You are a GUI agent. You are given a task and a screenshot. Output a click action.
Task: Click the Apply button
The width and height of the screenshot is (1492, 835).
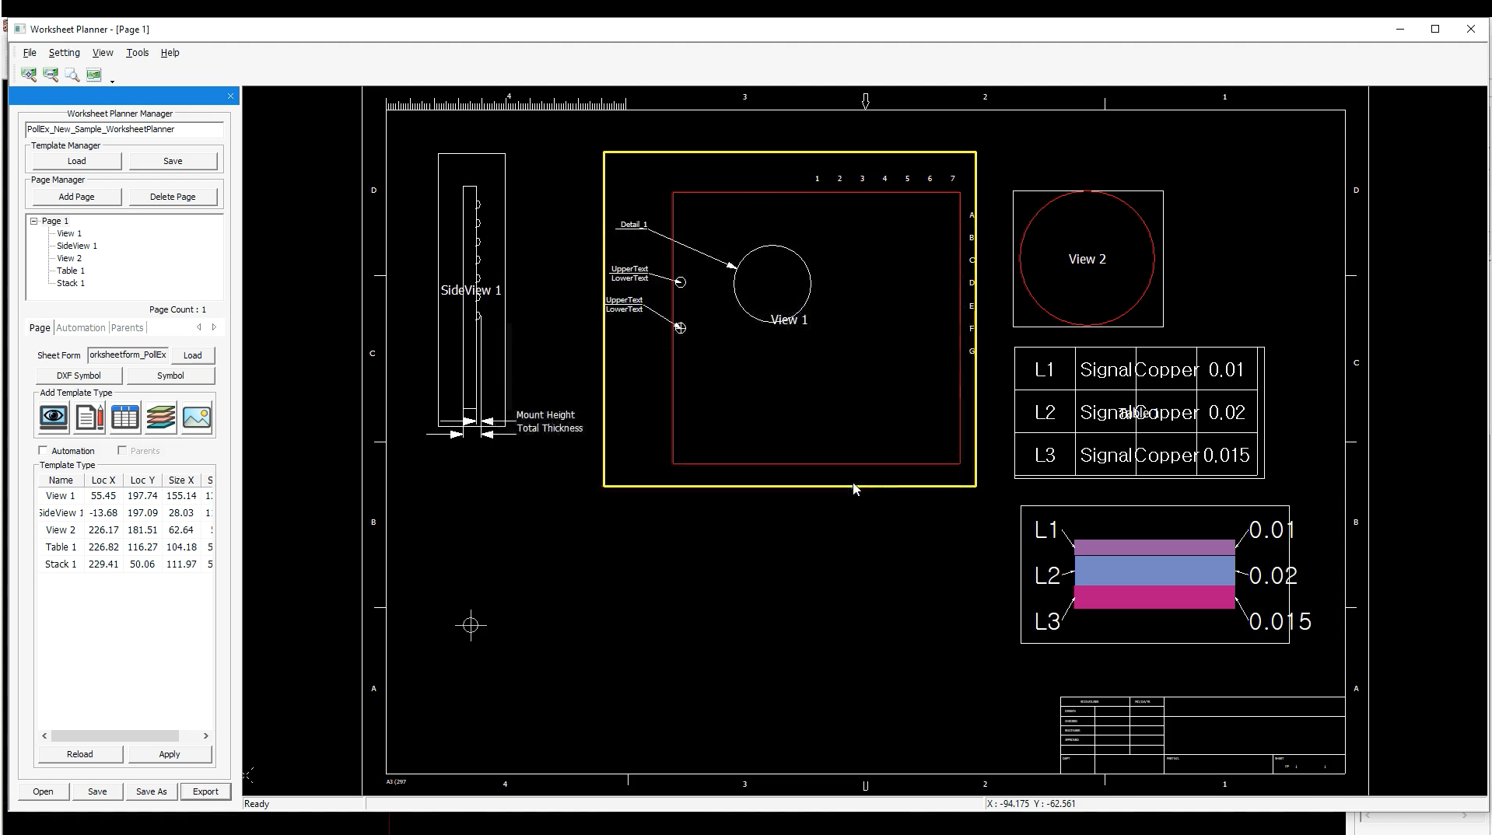click(x=170, y=754)
